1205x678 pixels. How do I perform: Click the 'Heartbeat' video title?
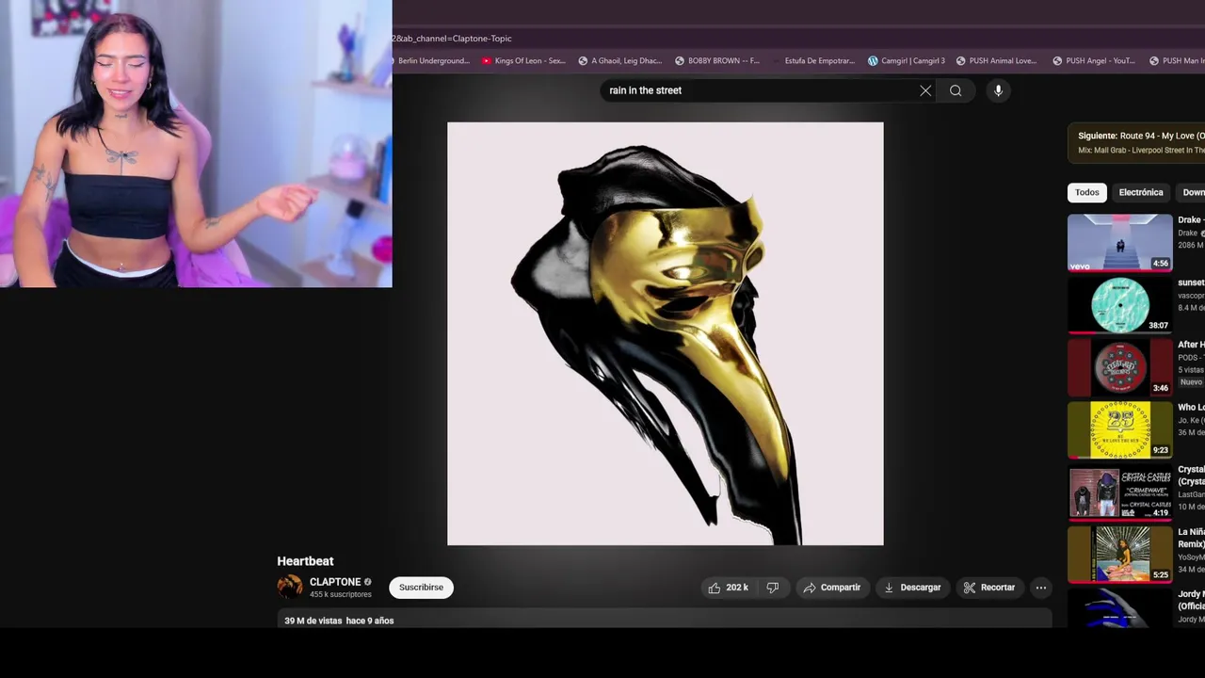(305, 561)
